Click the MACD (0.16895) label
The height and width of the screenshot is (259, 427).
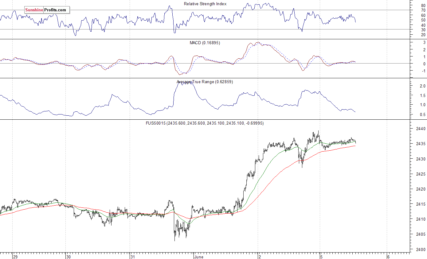(205, 43)
